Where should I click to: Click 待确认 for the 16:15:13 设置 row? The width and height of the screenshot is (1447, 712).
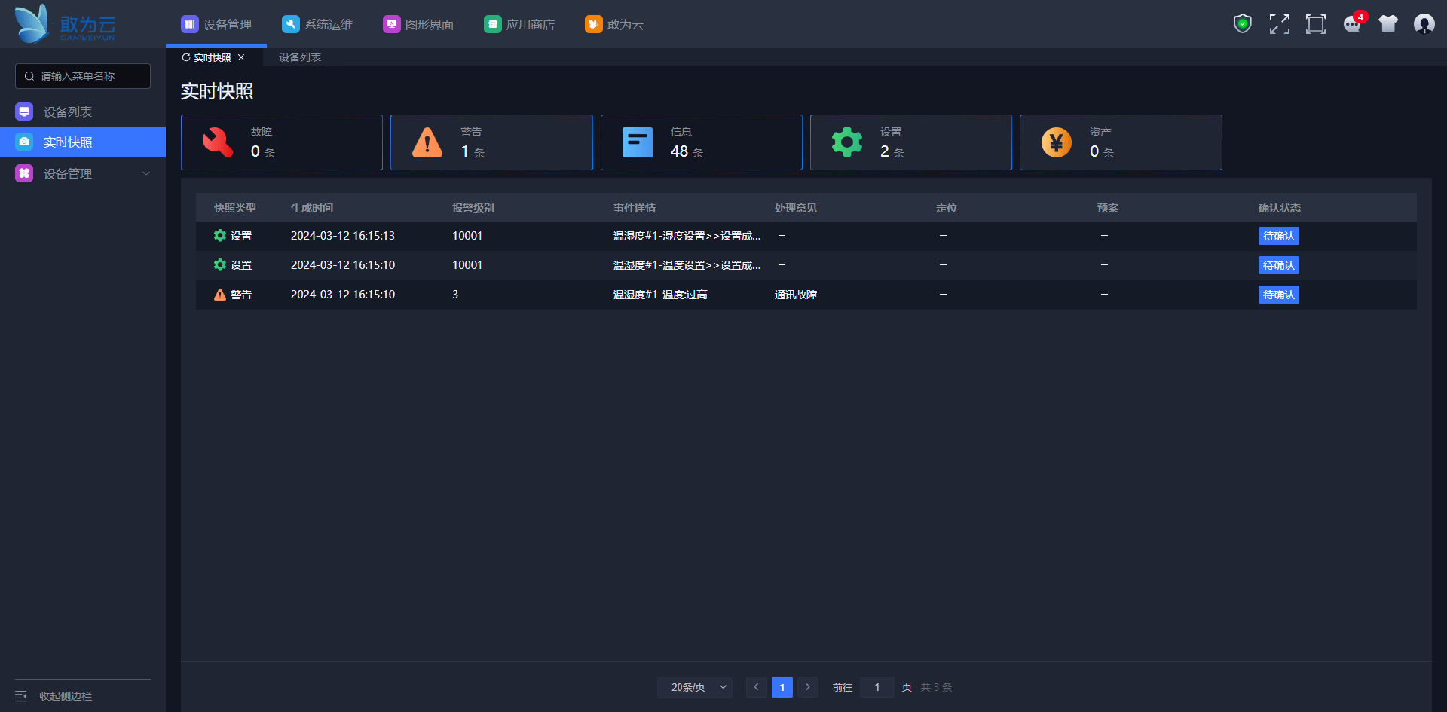click(1278, 236)
